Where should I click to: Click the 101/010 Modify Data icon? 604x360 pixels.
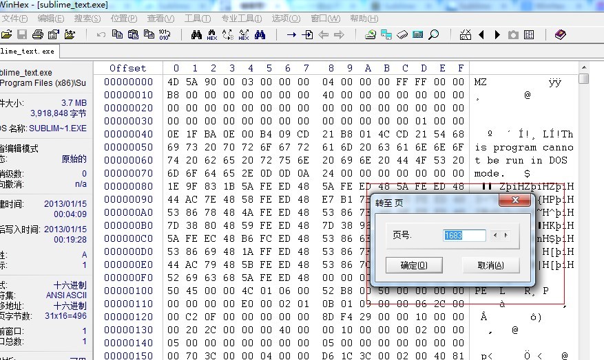[x=165, y=34]
